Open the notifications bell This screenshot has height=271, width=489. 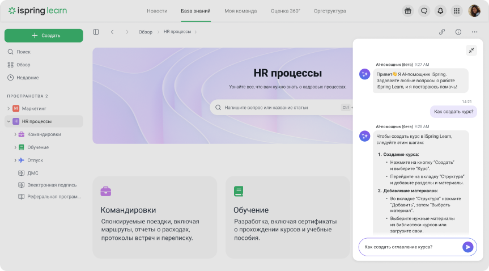click(440, 11)
